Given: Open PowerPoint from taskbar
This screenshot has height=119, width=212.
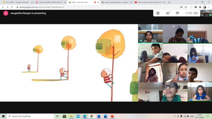Looking at the screenshot, I should [112, 116].
